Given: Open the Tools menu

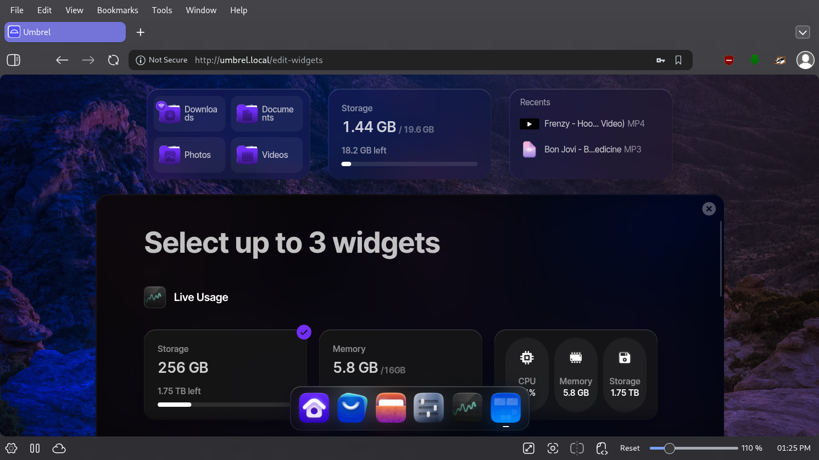Looking at the screenshot, I should tap(162, 10).
